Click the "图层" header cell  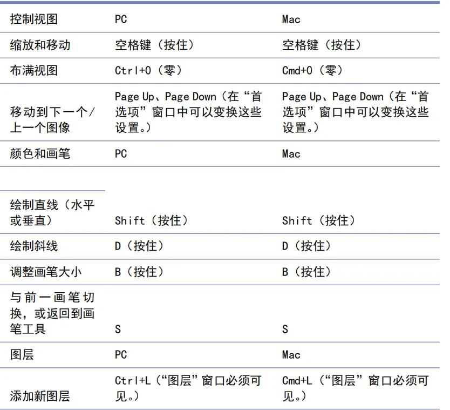point(22,354)
